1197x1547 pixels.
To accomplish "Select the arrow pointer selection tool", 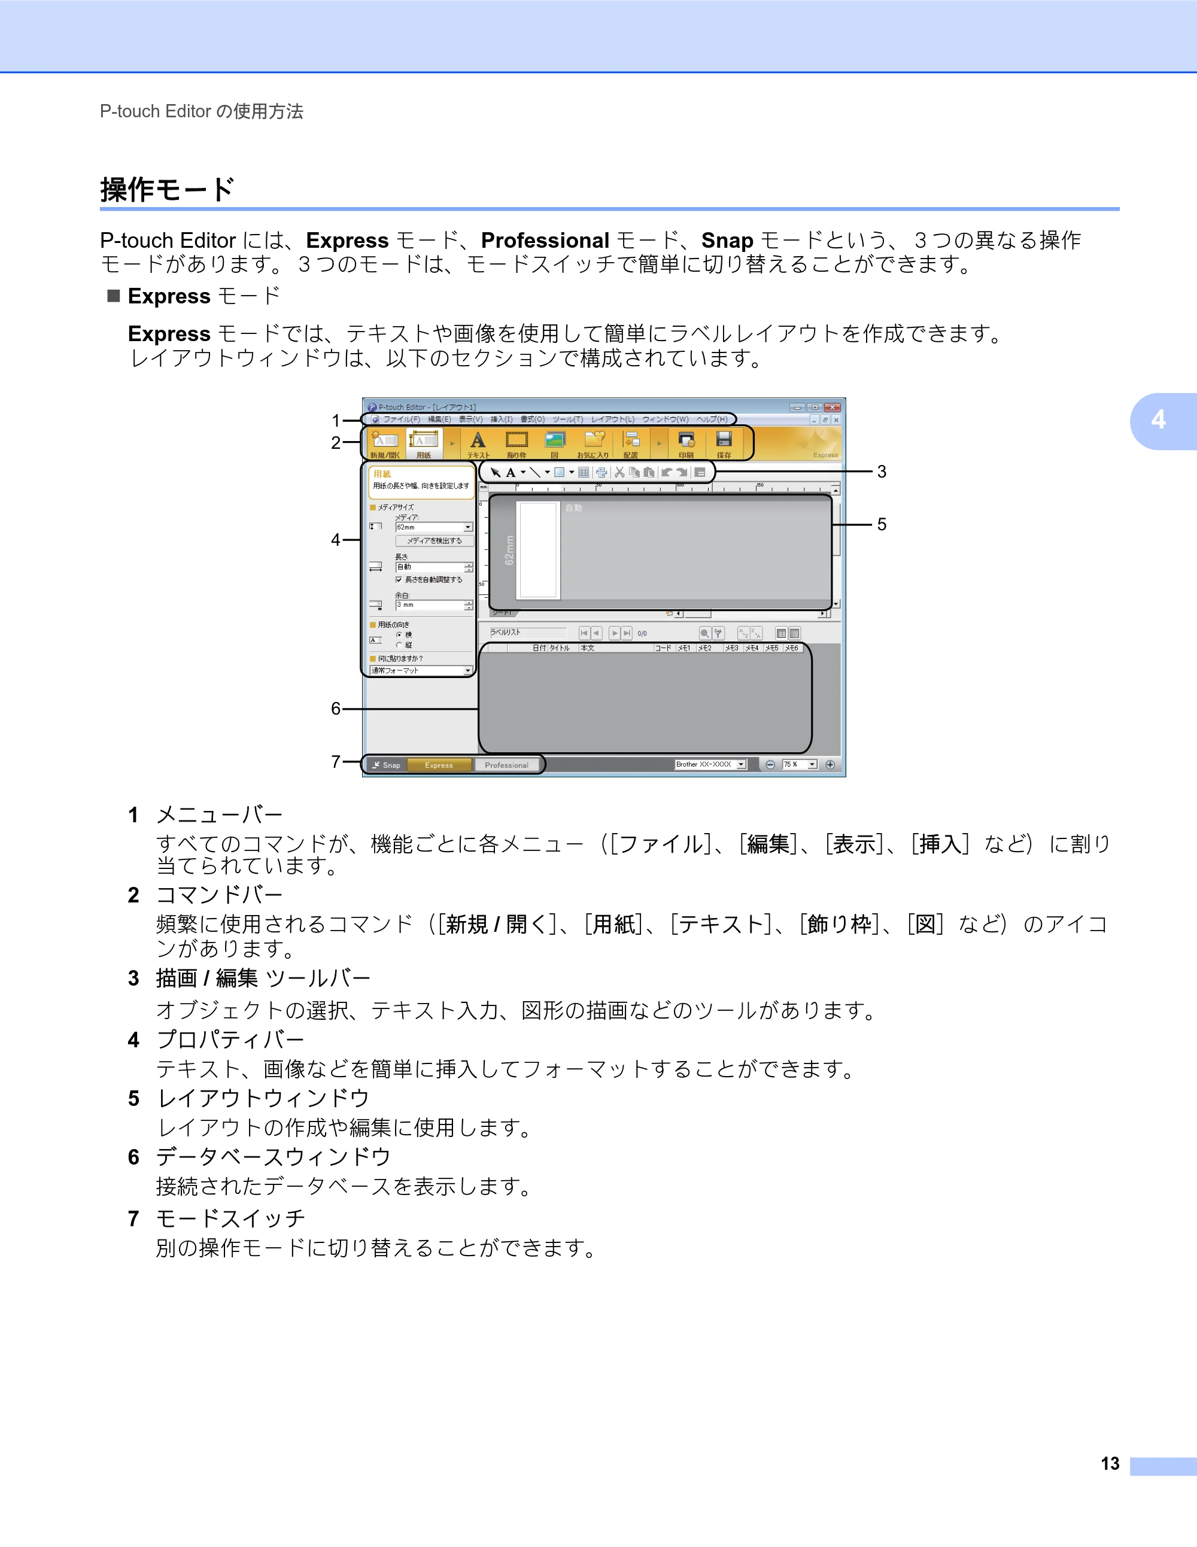I will click(x=495, y=472).
